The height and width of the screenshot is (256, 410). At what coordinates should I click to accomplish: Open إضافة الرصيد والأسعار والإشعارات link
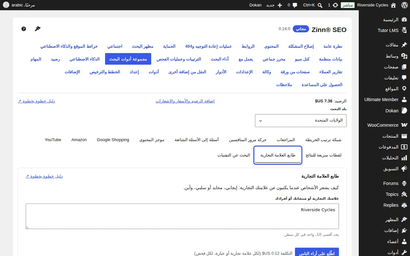point(185,101)
